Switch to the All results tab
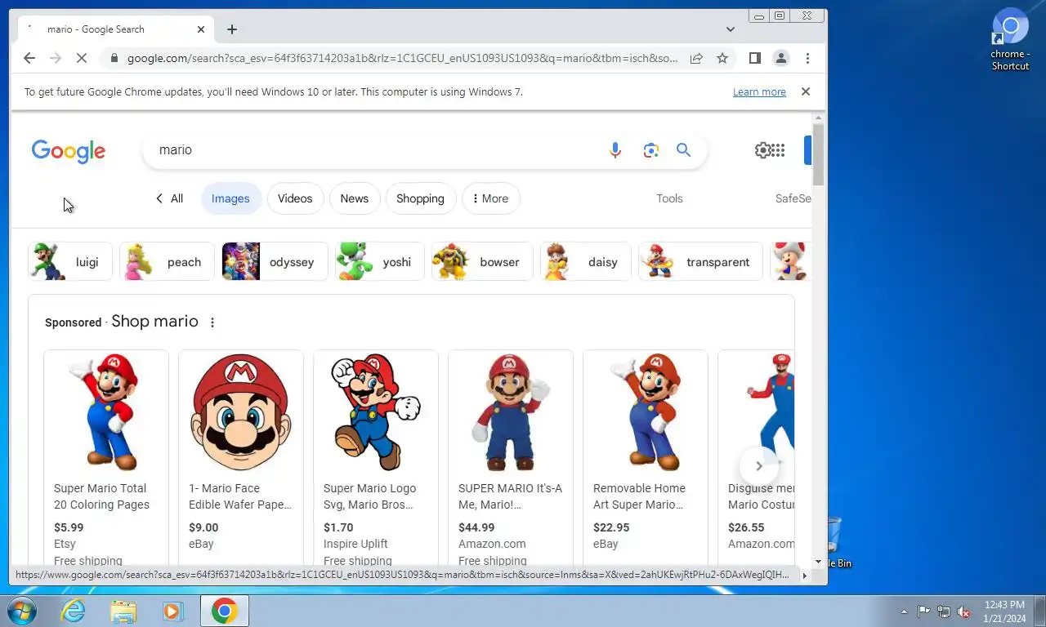Screen dimensions: 1046x627 (x=169, y=198)
